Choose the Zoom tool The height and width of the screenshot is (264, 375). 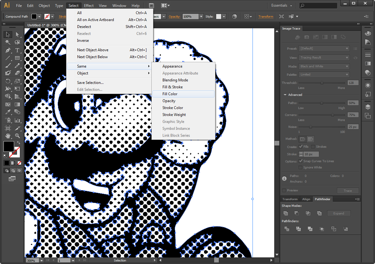tap(17, 135)
